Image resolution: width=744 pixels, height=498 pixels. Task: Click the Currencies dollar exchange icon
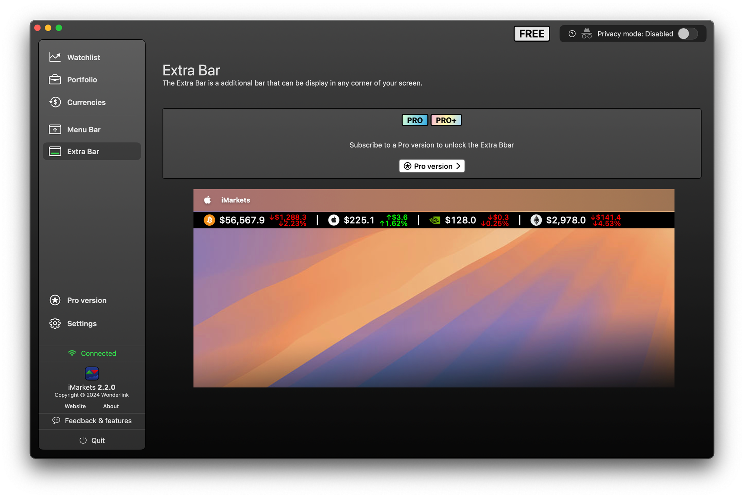click(x=55, y=102)
